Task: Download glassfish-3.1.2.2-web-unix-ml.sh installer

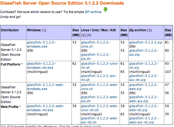Action: point(100,108)
